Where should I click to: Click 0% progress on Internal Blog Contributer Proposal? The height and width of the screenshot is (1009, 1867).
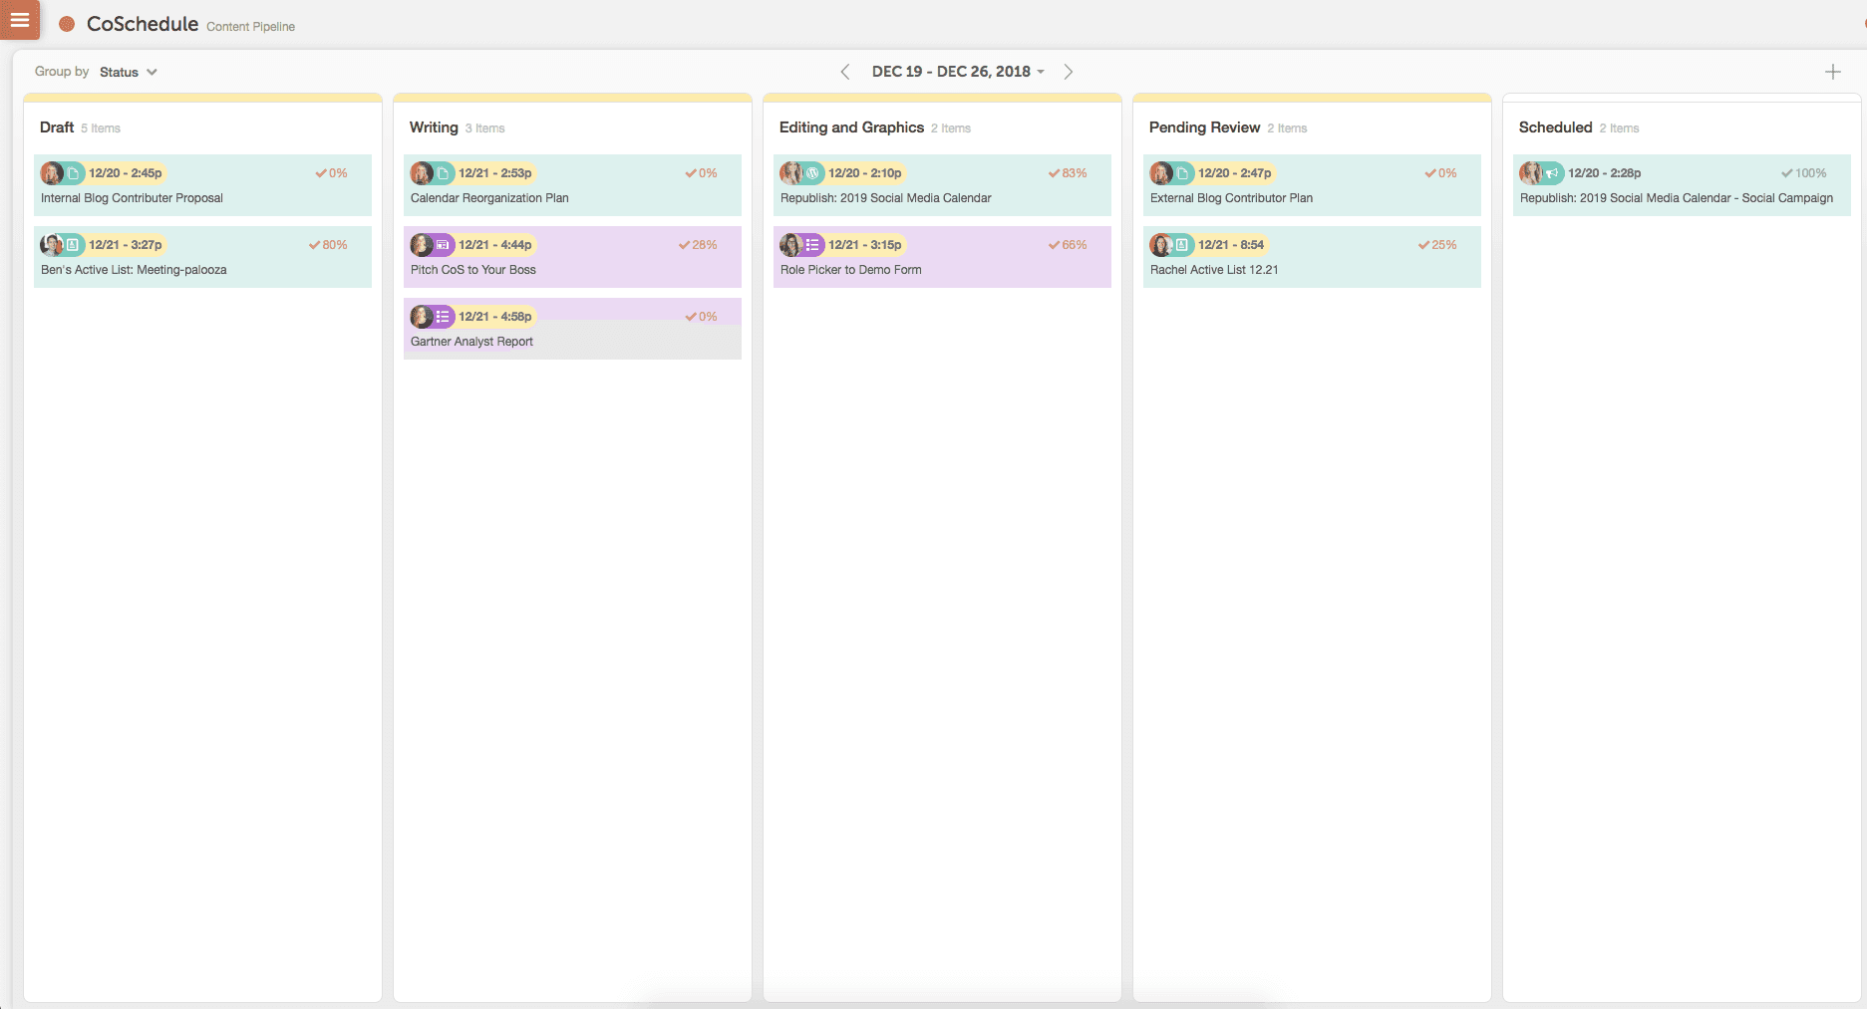point(332,173)
